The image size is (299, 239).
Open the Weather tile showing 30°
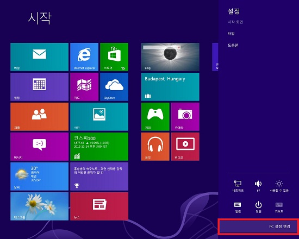click(x=39, y=177)
